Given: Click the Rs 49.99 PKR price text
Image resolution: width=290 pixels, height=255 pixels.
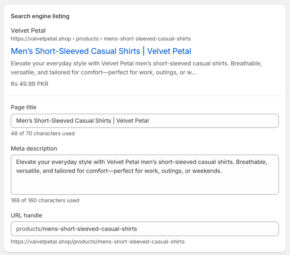Looking at the screenshot, I should [29, 84].
